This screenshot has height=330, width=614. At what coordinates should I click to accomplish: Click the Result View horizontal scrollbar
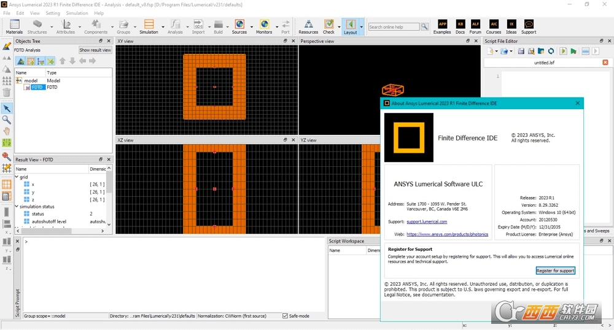click(46, 231)
